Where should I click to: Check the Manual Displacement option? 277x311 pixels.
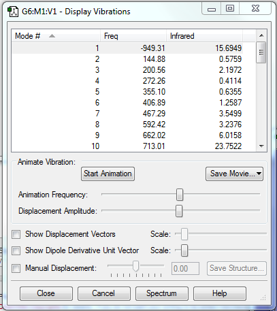pos(16,268)
